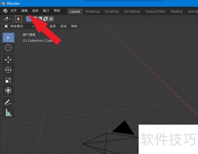This screenshot has width=198, height=154.
Task: Open the 添加 (Add) menu
Action: pyautogui.click(x=63, y=26)
